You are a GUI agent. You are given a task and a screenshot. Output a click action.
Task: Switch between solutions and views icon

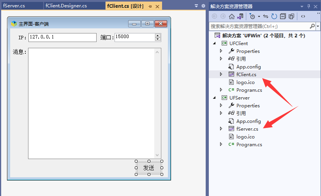pyautogui.click(x=240, y=16)
